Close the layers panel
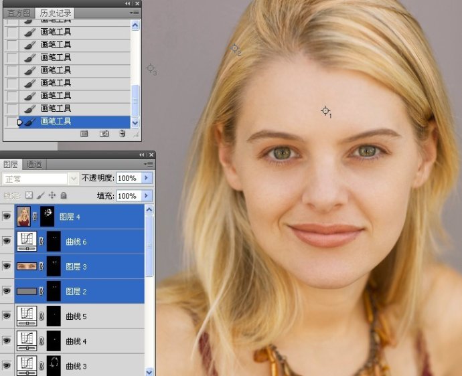The width and height of the screenshot is (462, 376). point(151,155)
